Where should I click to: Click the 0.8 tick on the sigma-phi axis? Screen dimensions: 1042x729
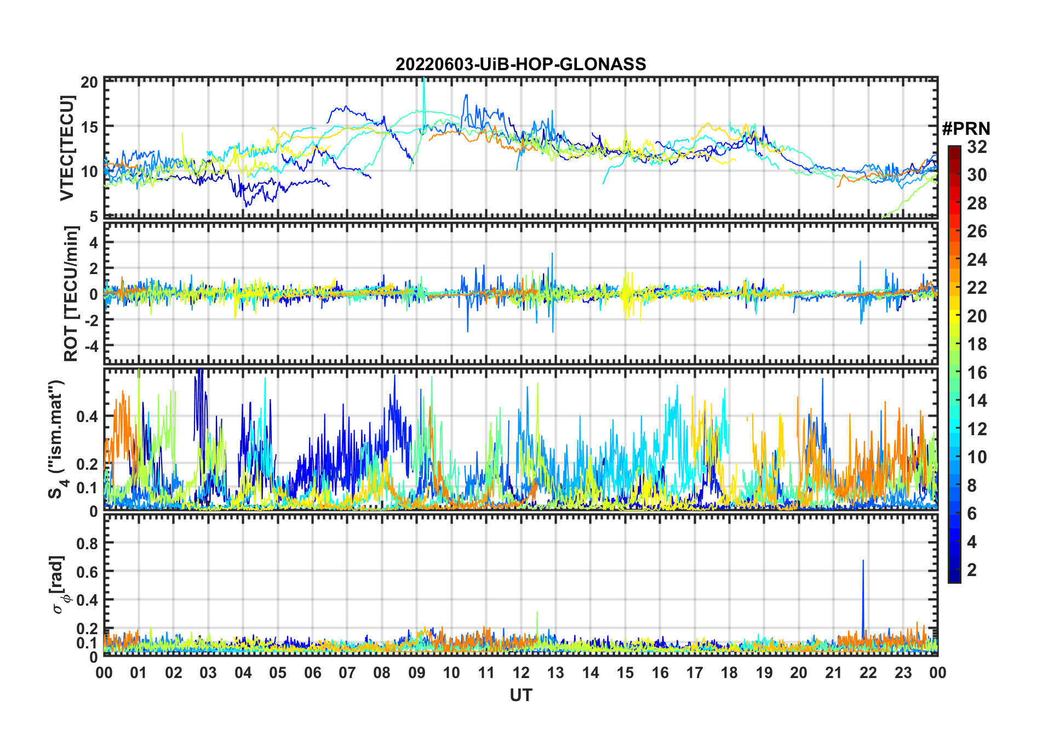(87, 543)
